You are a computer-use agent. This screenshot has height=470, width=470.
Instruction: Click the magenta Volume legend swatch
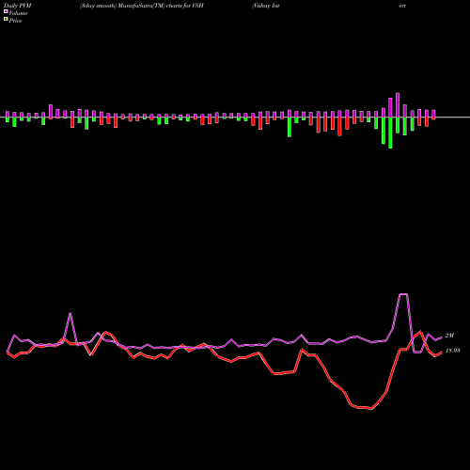[x=6, y=11]
